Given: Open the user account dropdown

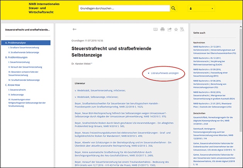Looking at the screenshot, I should click(201, 8).
